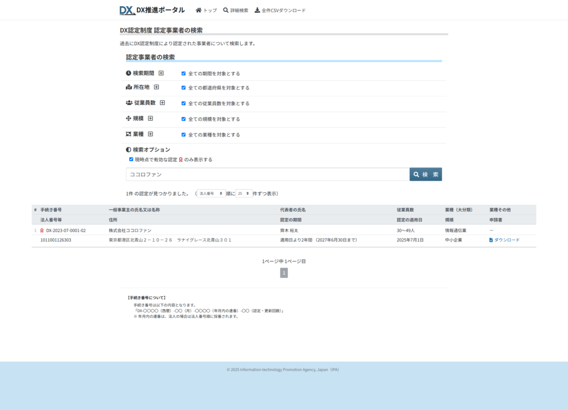Click the red certification ribbon in result row
The height and width of the screenshot is (410, 568).
42,230
